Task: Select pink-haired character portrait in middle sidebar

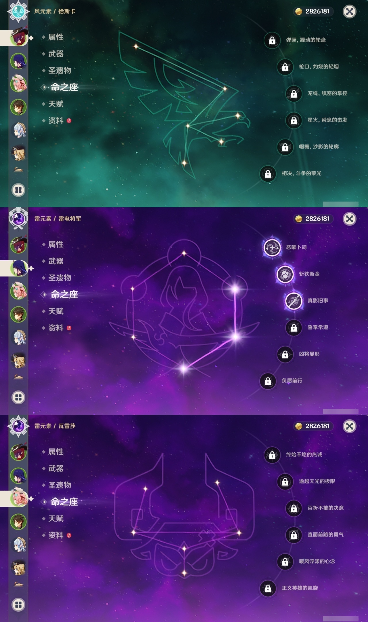Action: coord(18,291)
